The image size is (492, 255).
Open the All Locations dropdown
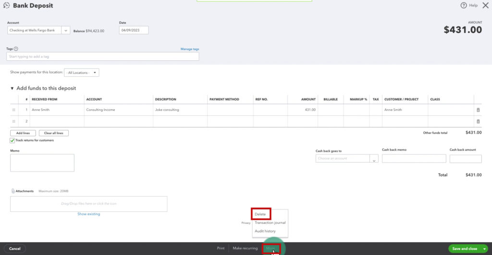click(82, 72)
